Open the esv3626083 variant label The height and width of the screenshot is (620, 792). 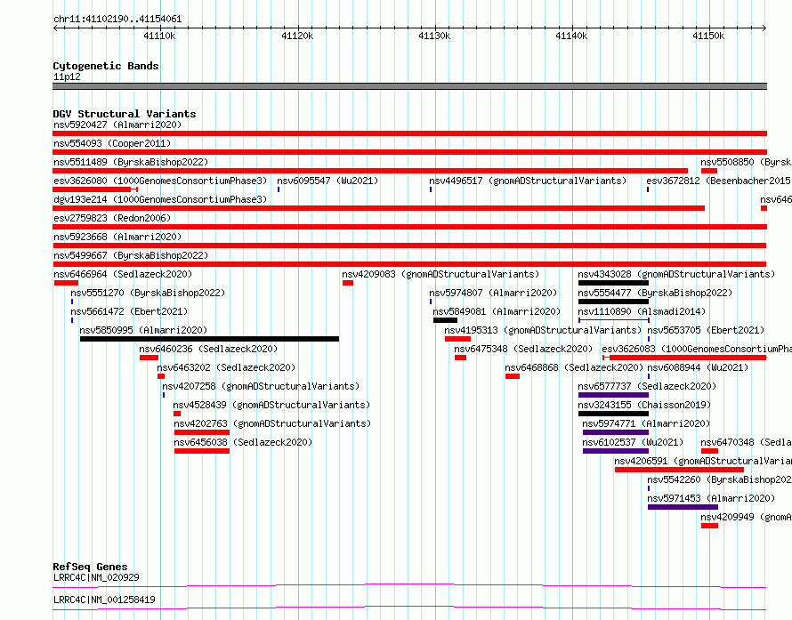[697, 349]
